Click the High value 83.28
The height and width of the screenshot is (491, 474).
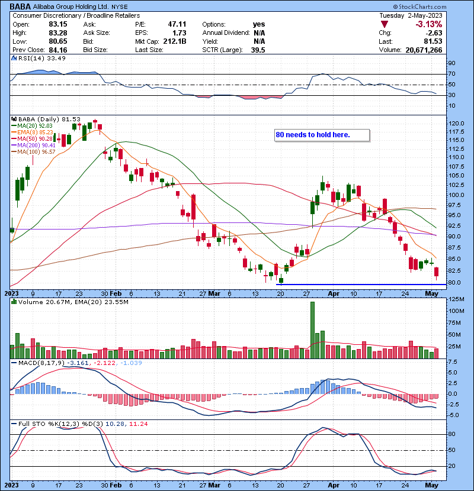[57, 33]
